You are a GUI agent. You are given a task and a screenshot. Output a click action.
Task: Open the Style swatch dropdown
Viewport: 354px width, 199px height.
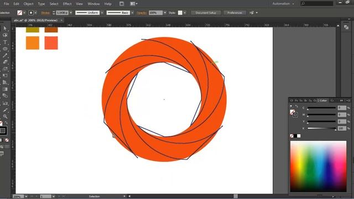pyautogui.click(x=185, y=13)
